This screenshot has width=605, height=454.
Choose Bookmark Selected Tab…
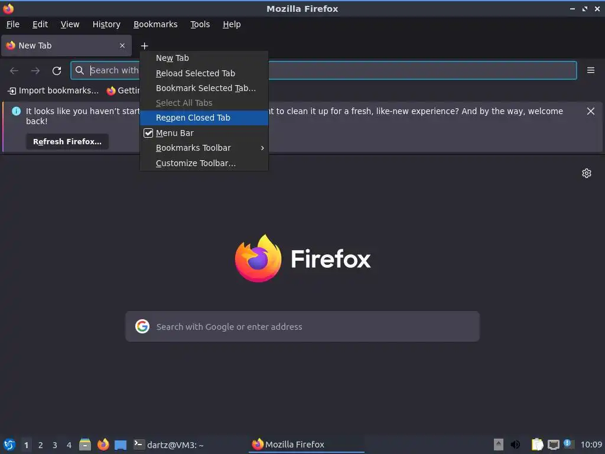(x=204, y=88)
